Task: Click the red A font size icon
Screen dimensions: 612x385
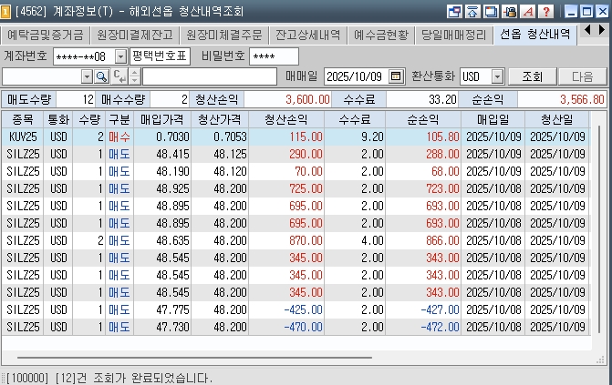Action: [x=528, y=11]
